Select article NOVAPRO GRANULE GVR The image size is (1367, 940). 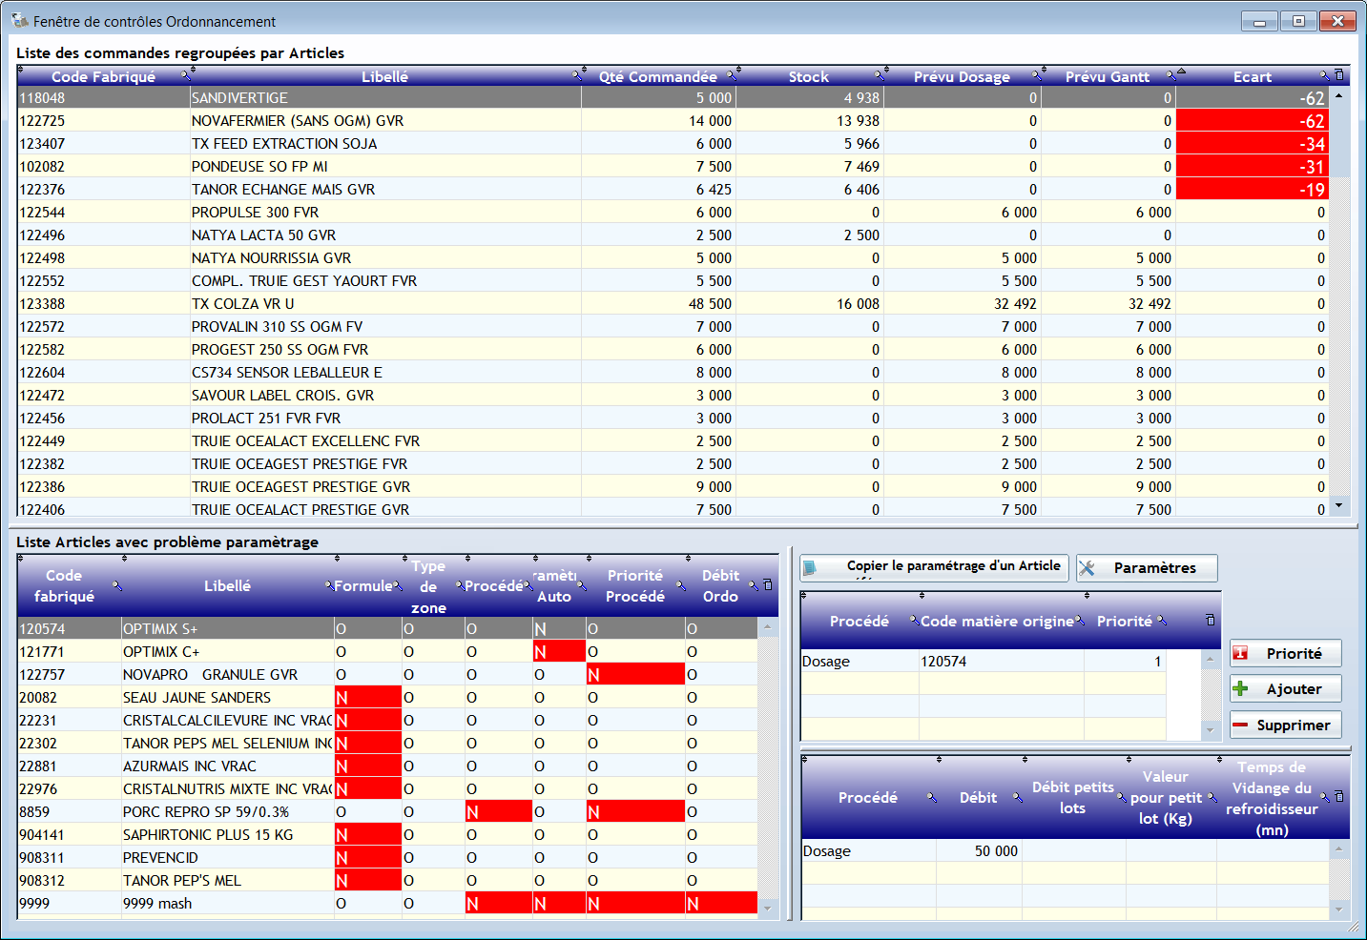[x=387, y=674]
